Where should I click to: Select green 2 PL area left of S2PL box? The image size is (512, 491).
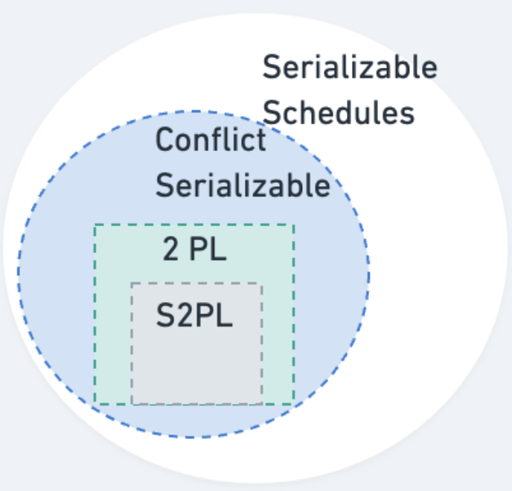(112, 335)
